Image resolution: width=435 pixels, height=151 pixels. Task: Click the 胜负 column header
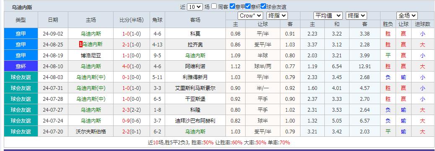point(388,24)
